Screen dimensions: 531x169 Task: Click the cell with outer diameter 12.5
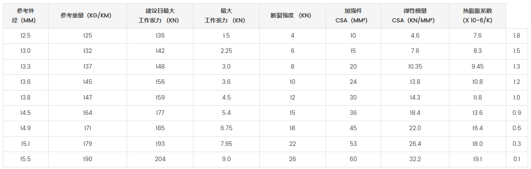click(x=26, y=36)
